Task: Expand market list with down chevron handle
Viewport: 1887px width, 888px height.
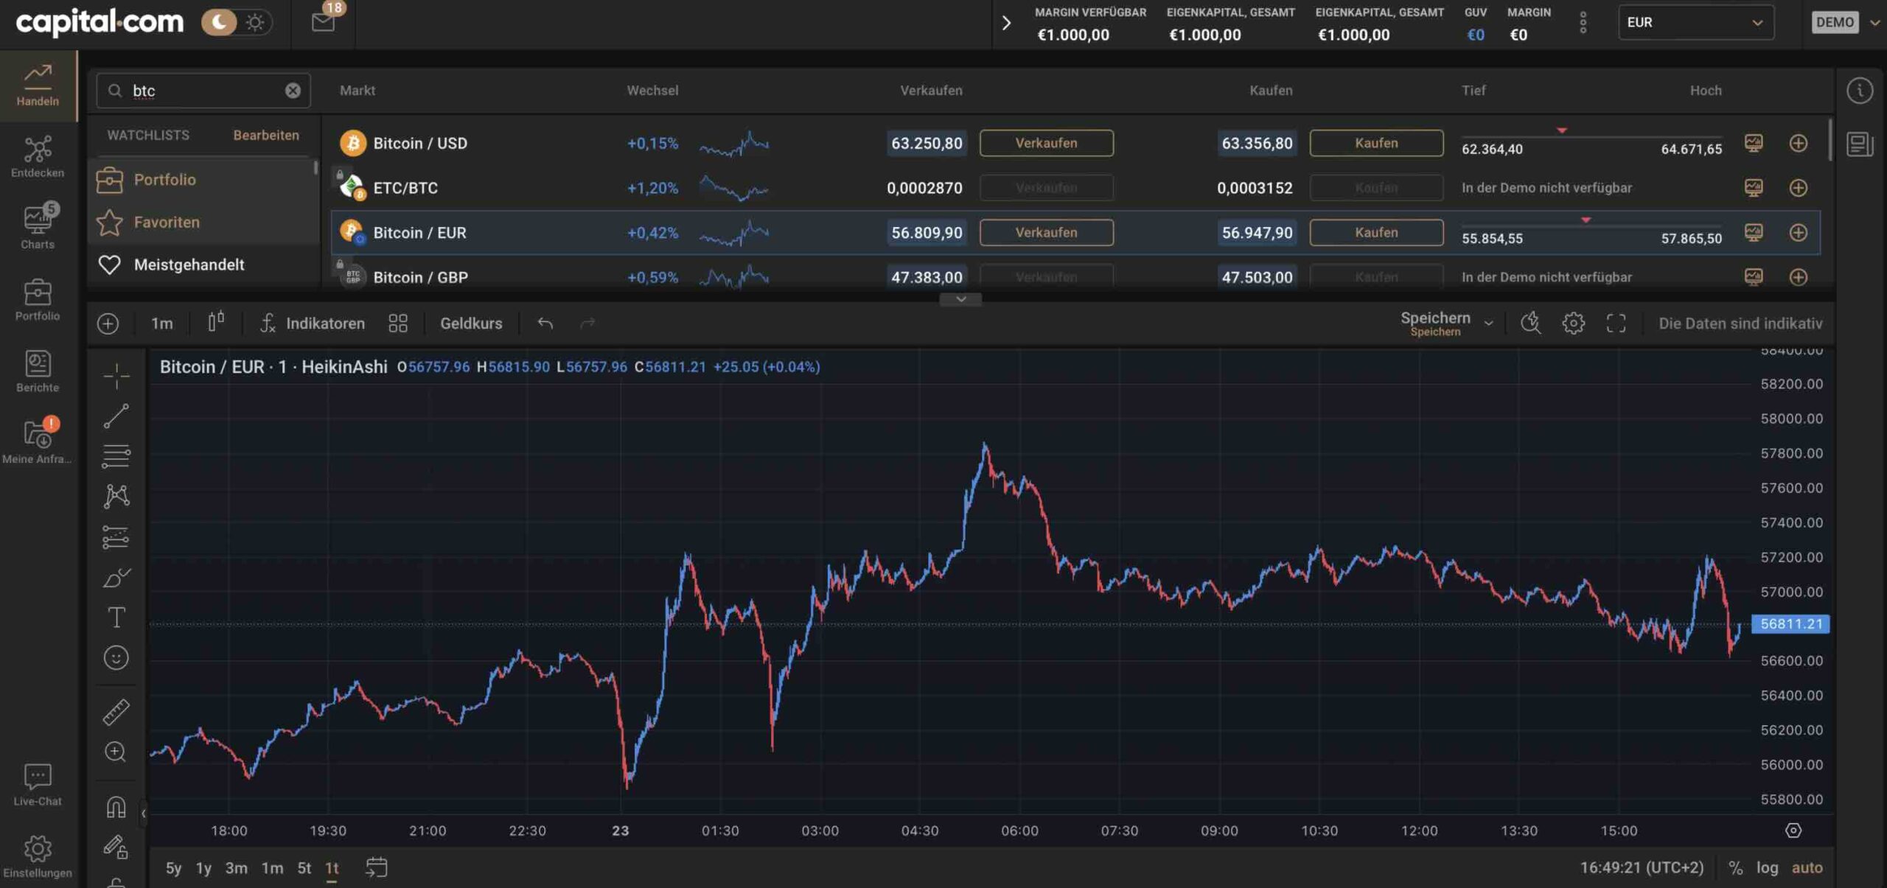Action: [960, 299]
